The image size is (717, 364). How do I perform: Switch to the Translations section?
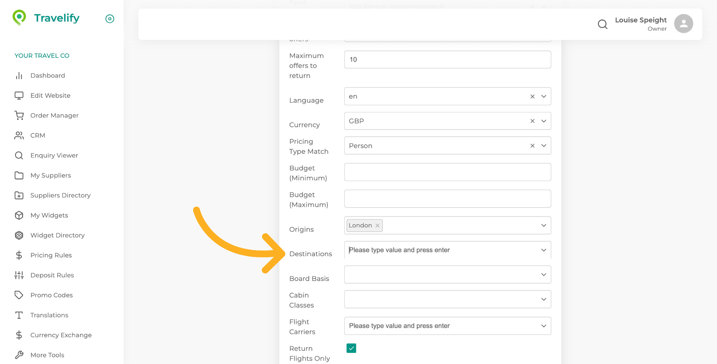(x=49, y=315)
